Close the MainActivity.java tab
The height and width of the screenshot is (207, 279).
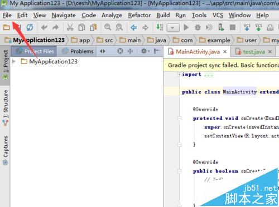pos(225,52)
